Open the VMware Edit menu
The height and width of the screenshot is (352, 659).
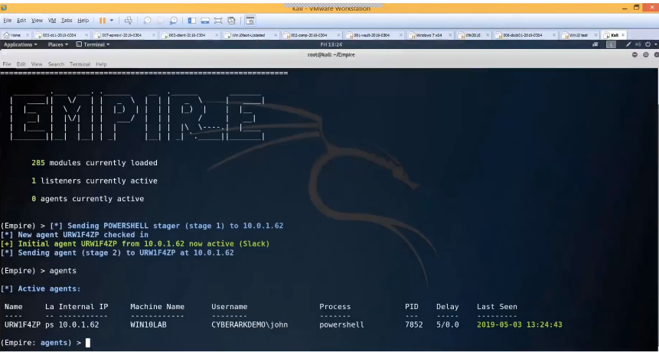point(21,20)
